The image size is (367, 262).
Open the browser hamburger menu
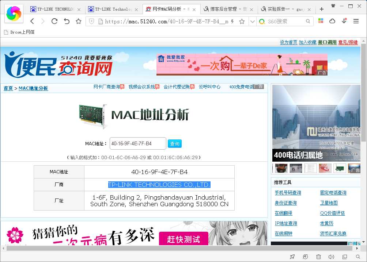click(356, 21)
